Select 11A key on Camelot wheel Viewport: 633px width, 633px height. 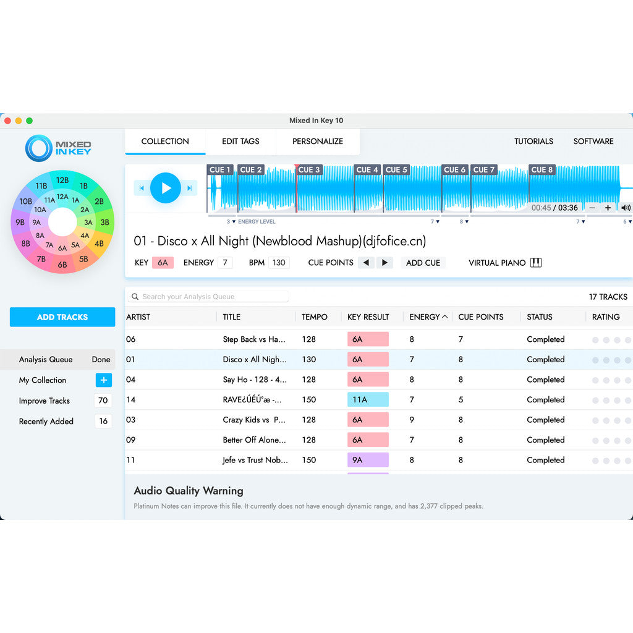pos(49,200)
